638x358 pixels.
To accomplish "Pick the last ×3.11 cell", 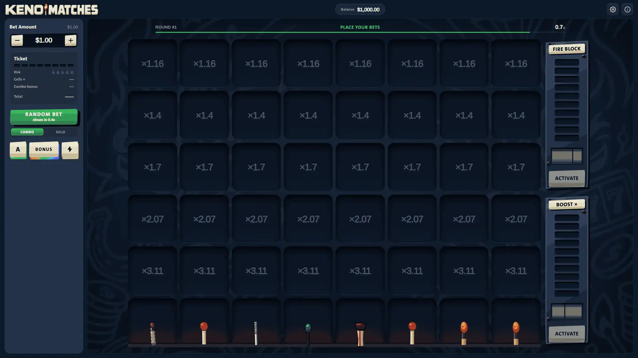I will (516, 271).
